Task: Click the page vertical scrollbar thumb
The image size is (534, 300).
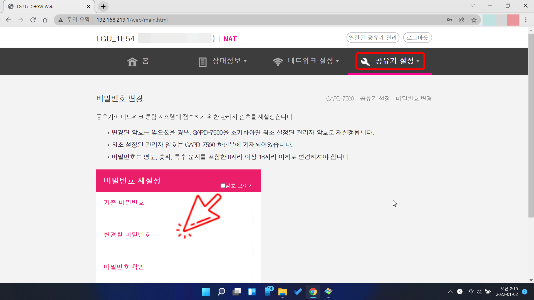Action: click(531, 125)
